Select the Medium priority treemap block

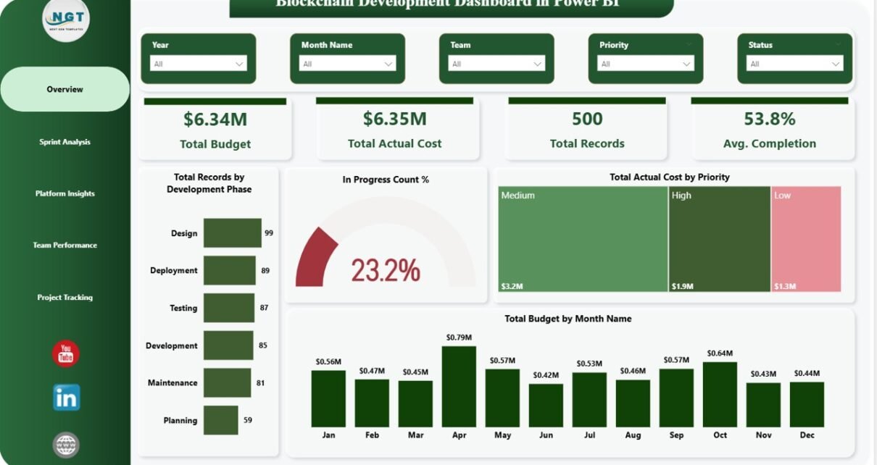tap(582, 239)
